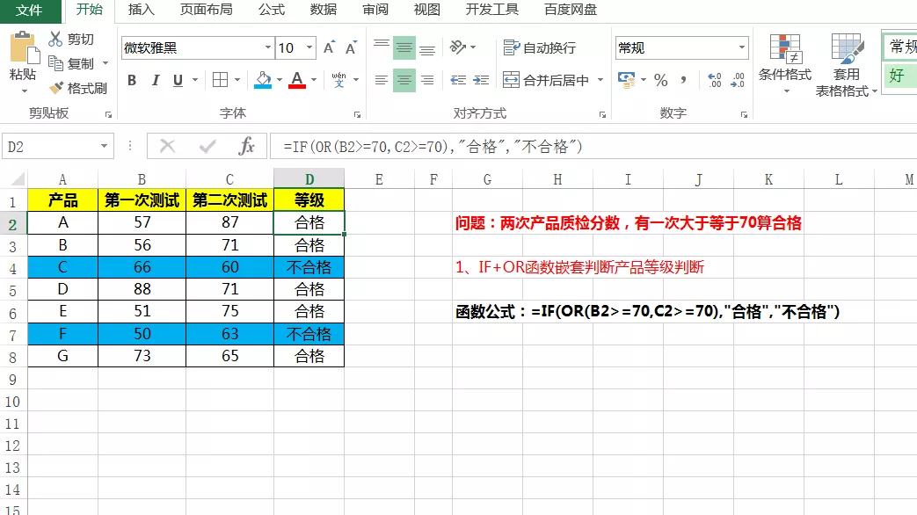Open 套用表格格式 table format
Viewport: 917px width, 515px height.
(x=847, y=64)
